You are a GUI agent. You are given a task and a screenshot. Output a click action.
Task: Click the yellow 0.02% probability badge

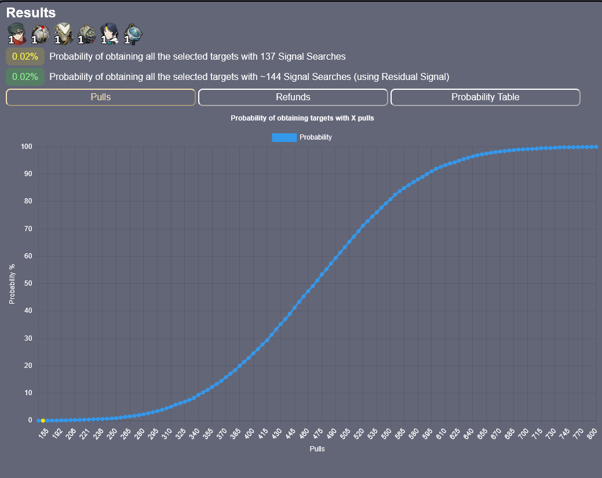(x=25, y=56)
